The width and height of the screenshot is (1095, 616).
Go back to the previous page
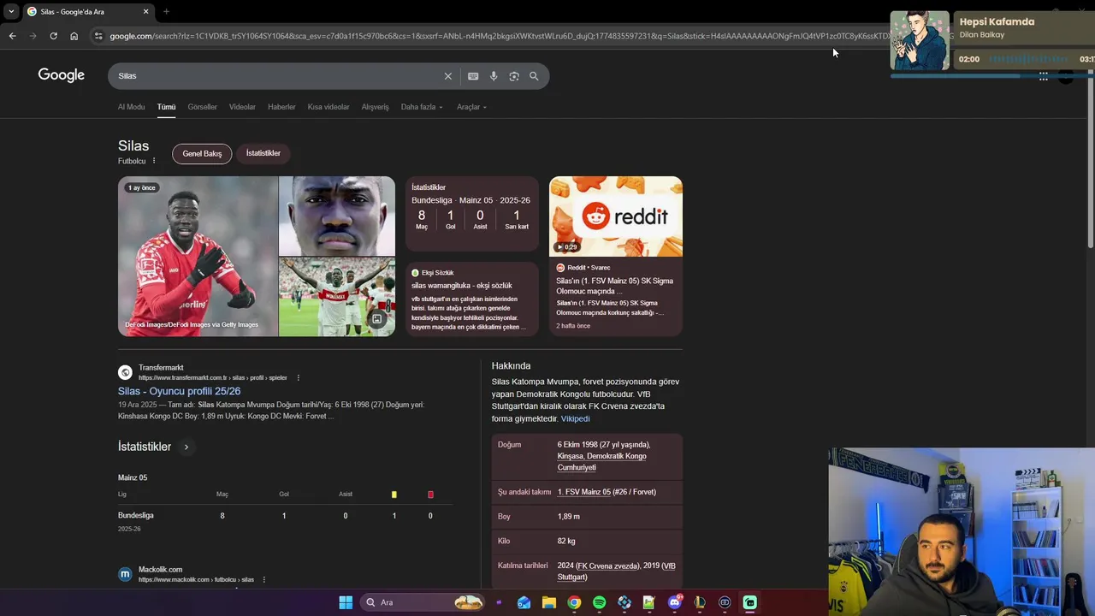click(x=12, y=36)
